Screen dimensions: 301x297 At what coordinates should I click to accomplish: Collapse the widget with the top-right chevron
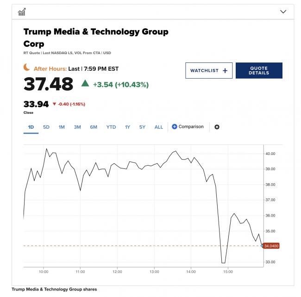tap(283, 12)
